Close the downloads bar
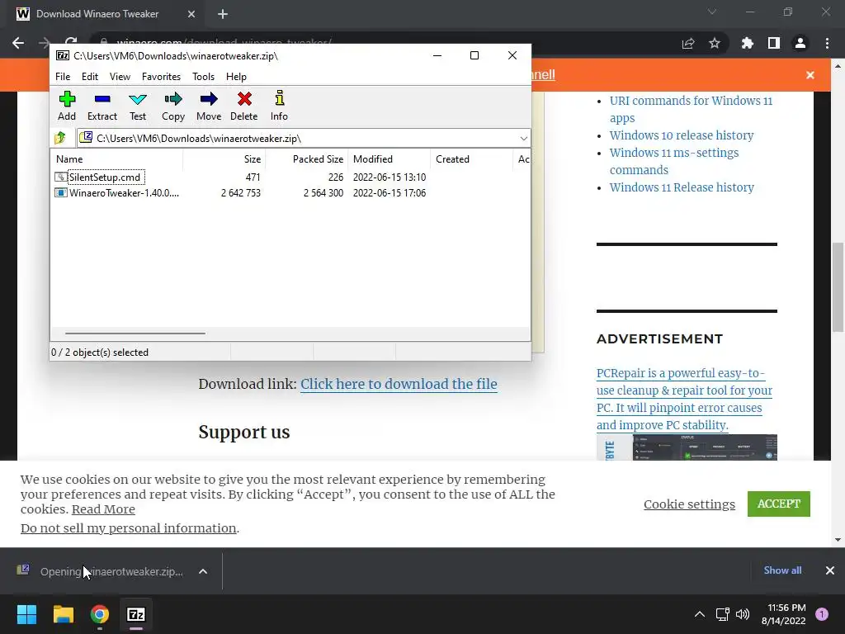The width and height of the screenshot is (845, 634). click(830, 570)
